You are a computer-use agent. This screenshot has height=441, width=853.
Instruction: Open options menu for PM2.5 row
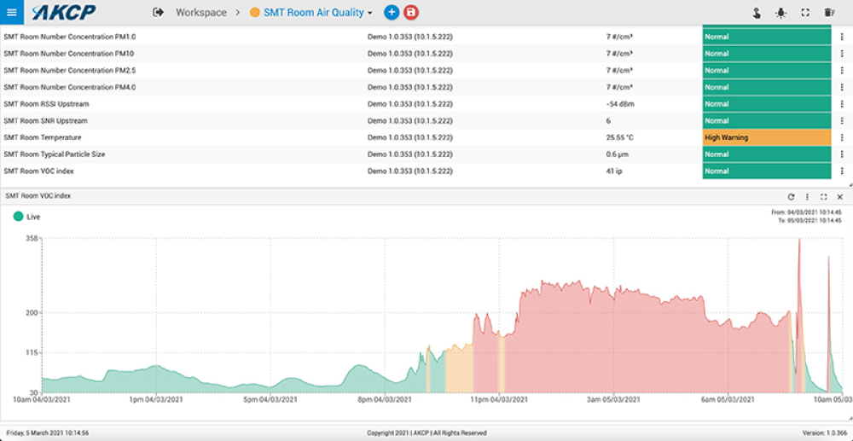coord(842,70)
